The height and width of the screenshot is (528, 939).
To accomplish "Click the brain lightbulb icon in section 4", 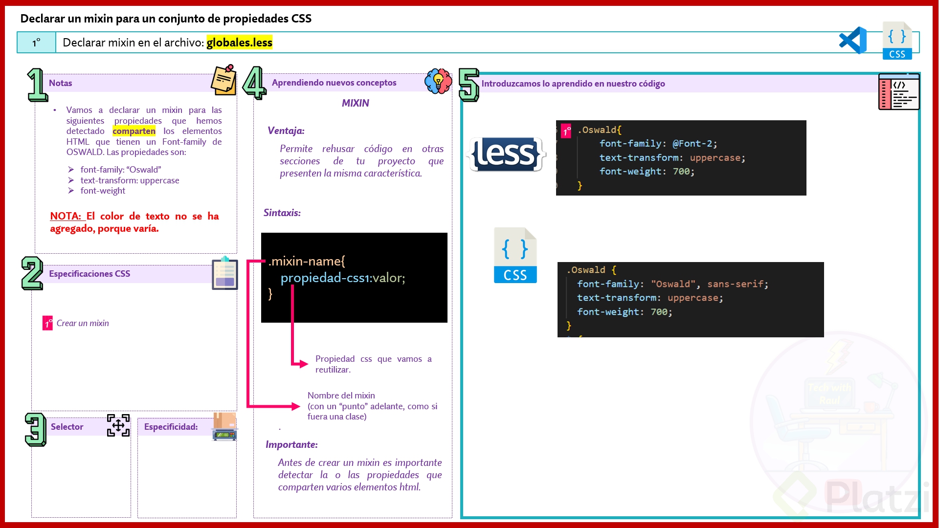I will tap(438, 81).
